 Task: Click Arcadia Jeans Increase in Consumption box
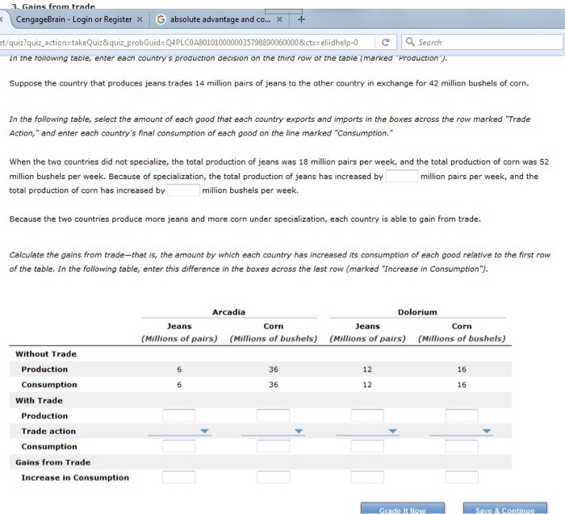point(179,477)
